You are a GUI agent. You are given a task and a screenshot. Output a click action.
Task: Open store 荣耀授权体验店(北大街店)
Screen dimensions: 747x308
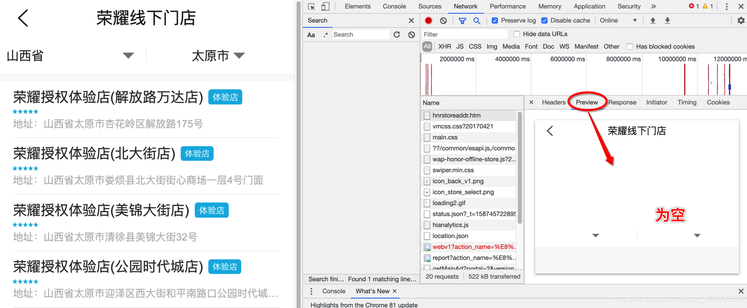[x=94, y=153]
